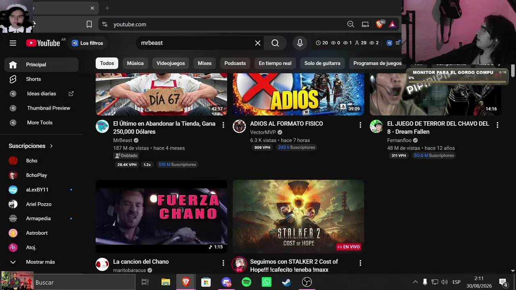The image size is (516, 290).
Task: Open the Fernanfloo channel avatar
Action: (377, 126)
